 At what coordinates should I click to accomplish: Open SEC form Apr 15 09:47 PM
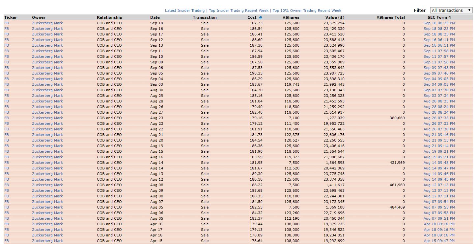[x=439, y=241]
